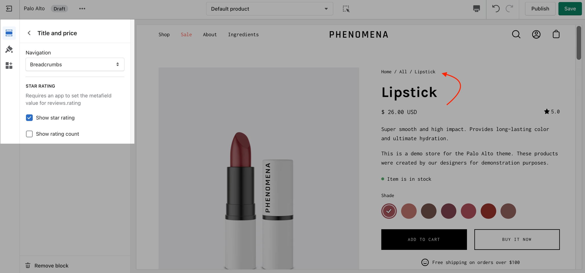The image size is (585, 273).
Task: Open the three-dot more actions menu
Action: click(82, 9)
